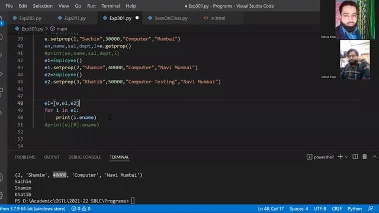
Task: Click the feedback icon in status bar
Action: coord(371,208)
